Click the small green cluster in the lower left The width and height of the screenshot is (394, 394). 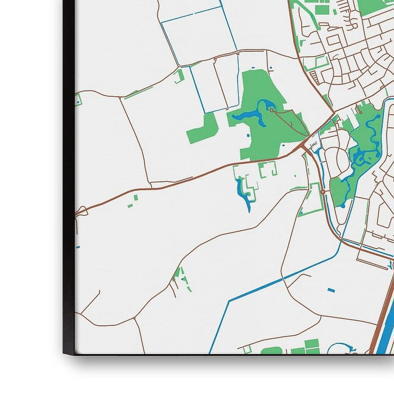[180, 277]
